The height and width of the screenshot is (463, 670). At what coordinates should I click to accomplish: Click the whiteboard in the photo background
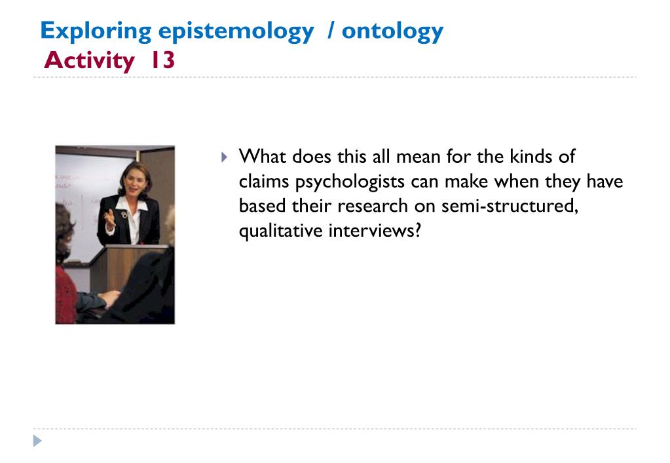(90, 201)
